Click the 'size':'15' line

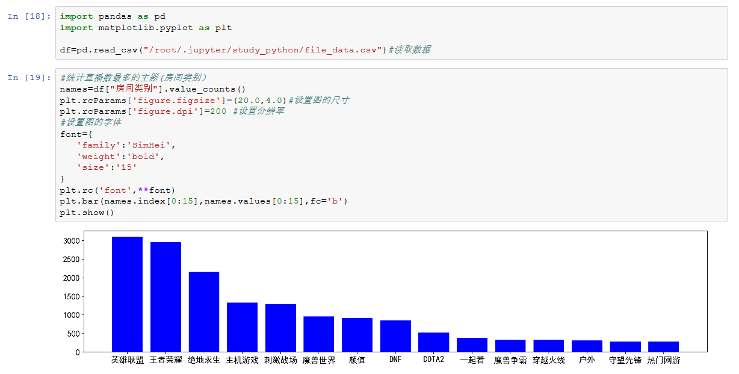point(107,167)
